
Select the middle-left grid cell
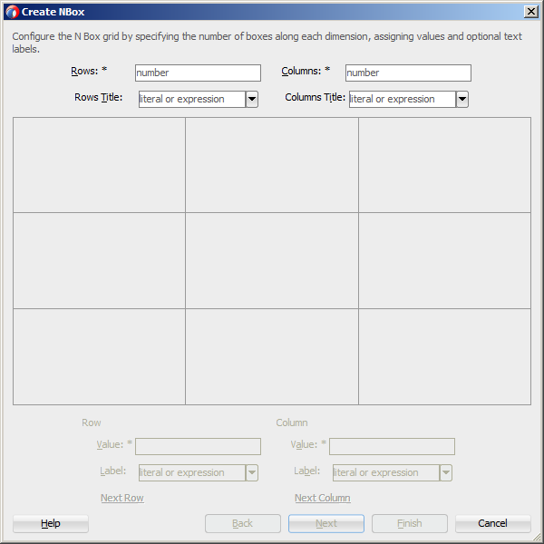click(x=99, y=261)
